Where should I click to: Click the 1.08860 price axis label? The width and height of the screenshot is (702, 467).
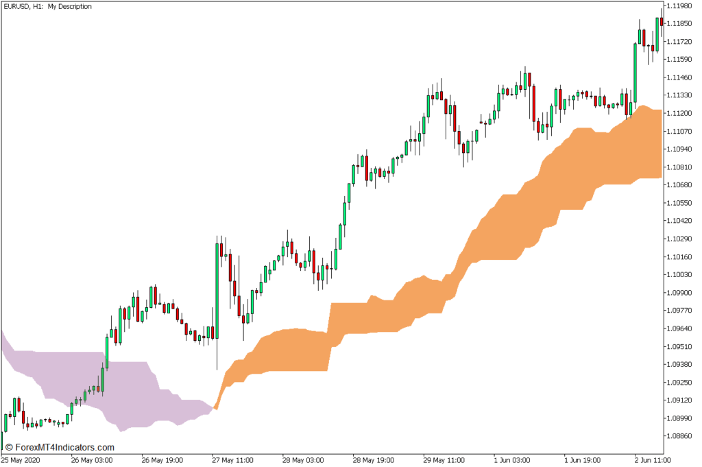click(x=681, y=435)
